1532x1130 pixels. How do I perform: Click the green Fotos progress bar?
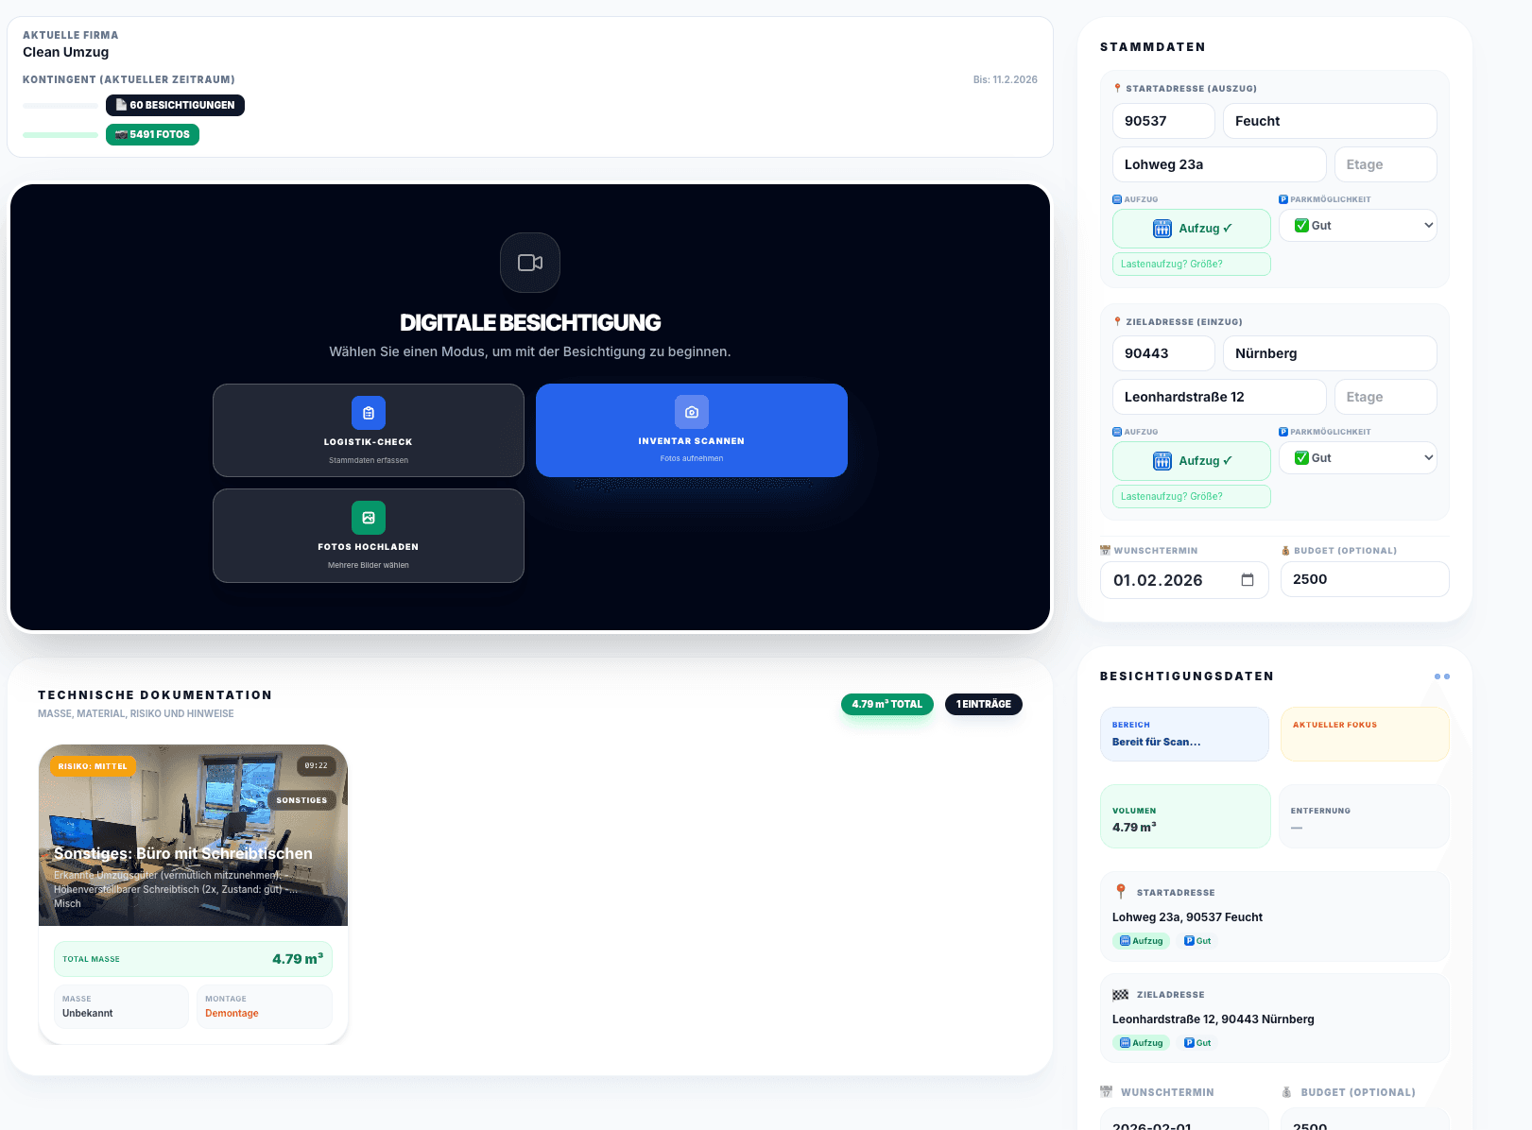[x=60, y=135]
